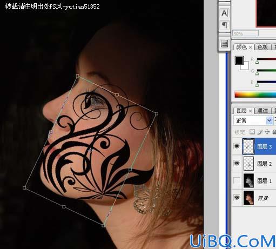Select layer named 图层 1
Screen dimensions: 276x249
tap(264, 181)
